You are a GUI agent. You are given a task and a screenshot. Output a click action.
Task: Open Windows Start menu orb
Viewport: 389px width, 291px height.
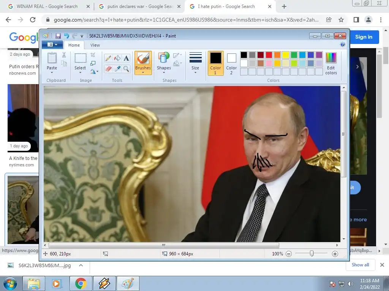click(x=10, y=283)
